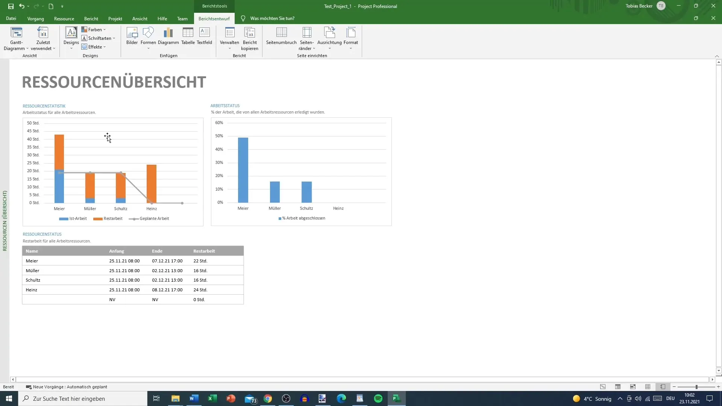This screenshot has width=722, height=406.
Task: Collapse the ribbon with the chevron
Action: coord(717,56)
